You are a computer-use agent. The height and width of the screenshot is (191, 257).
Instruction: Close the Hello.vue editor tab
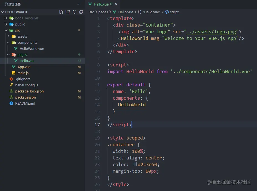(116, 4)
